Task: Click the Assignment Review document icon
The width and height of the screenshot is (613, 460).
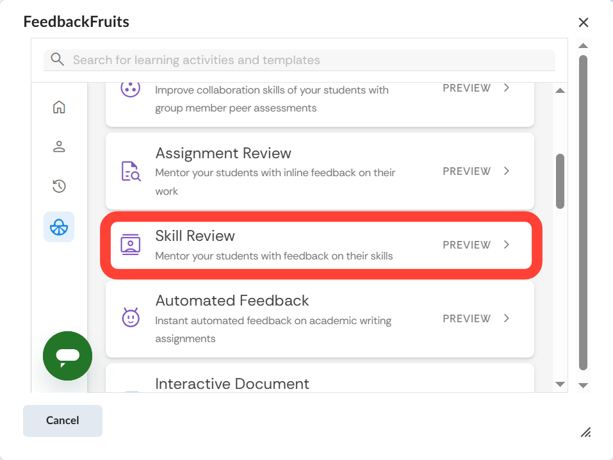Action: (131, 171)
